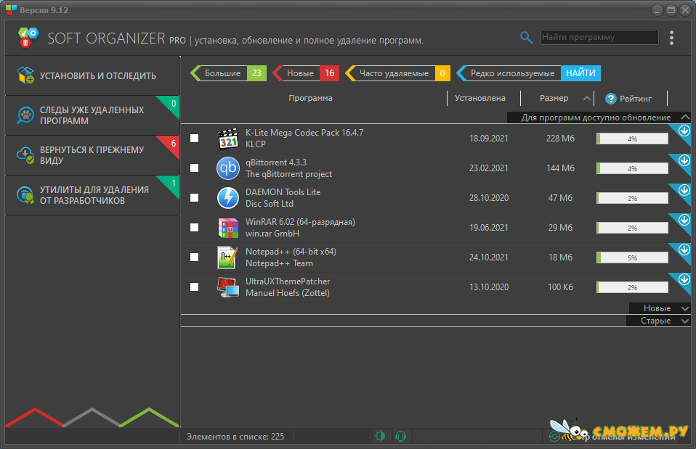This screenshot has height=449, width=696.
Task: Click size value '144 Мб'
Action: tap(560, 168)
